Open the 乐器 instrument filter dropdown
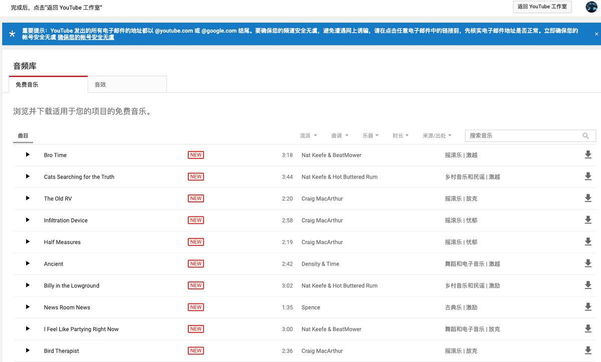601x362 pixels. pyautogui.click(x=371, y=136)
